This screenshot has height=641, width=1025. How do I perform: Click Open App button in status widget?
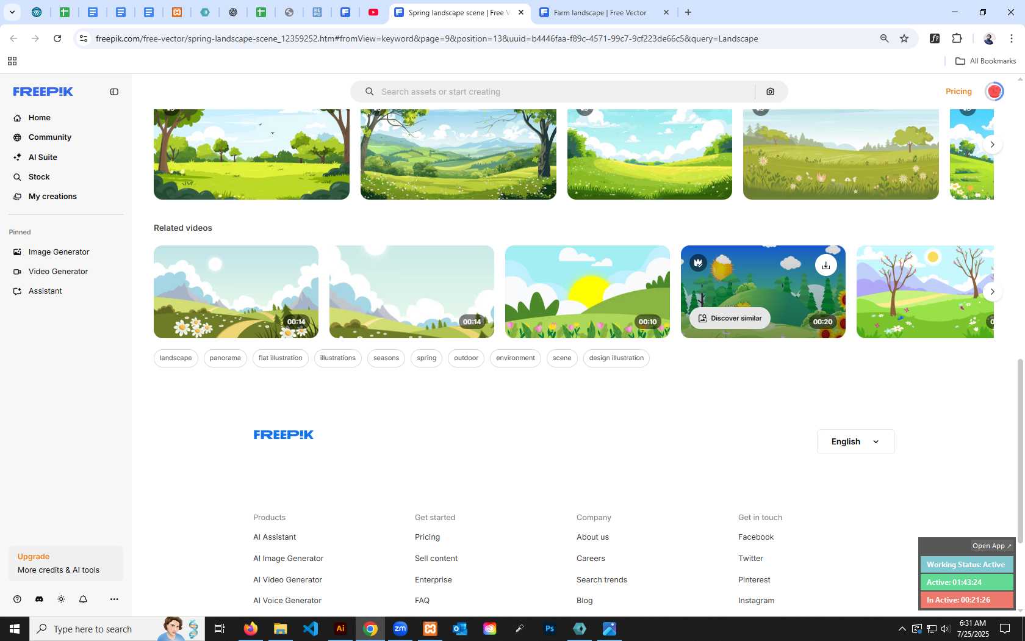click(991, 546)
